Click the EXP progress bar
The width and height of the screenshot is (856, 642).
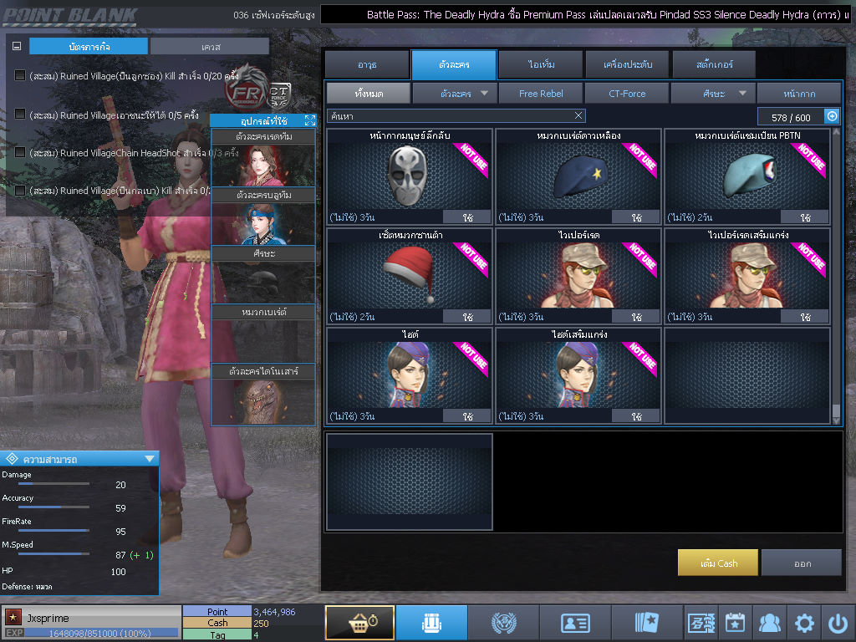[101, 633]
